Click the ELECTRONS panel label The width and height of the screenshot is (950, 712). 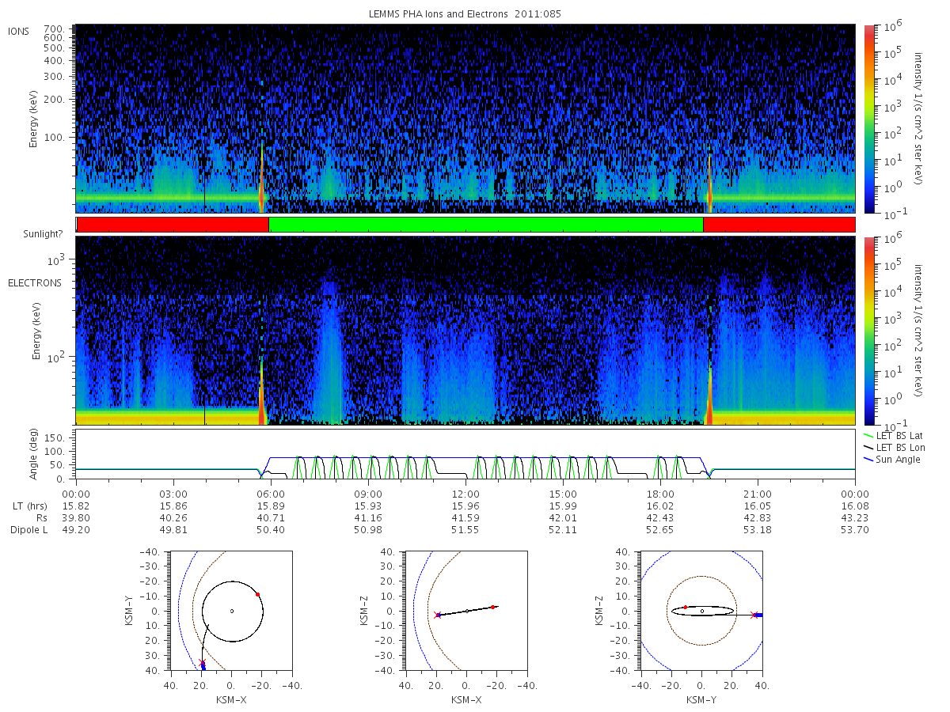(x=34, y=282)
